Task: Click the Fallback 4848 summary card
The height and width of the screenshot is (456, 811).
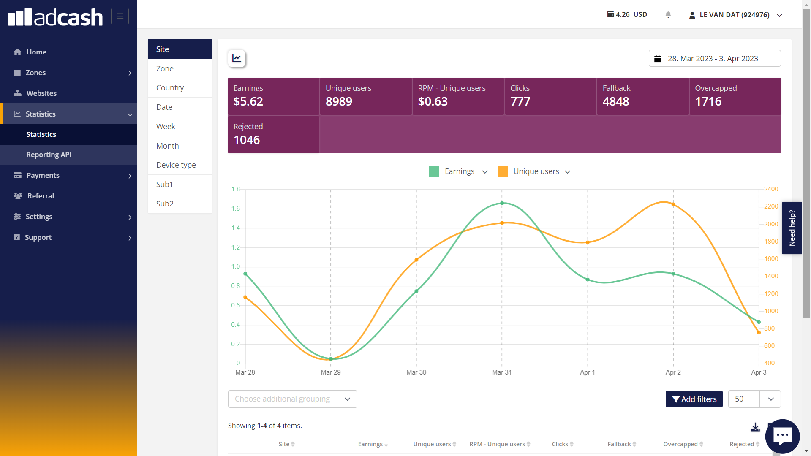Action: pos(643,96)
